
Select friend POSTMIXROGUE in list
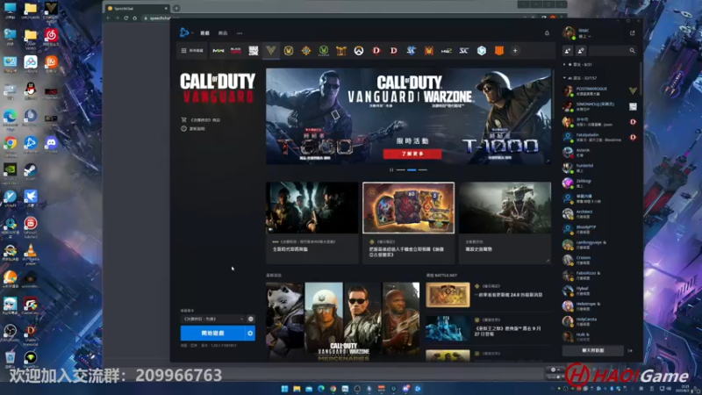(600, 91)
